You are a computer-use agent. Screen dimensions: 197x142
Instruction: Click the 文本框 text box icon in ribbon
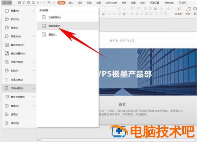[x=179, y=9]
